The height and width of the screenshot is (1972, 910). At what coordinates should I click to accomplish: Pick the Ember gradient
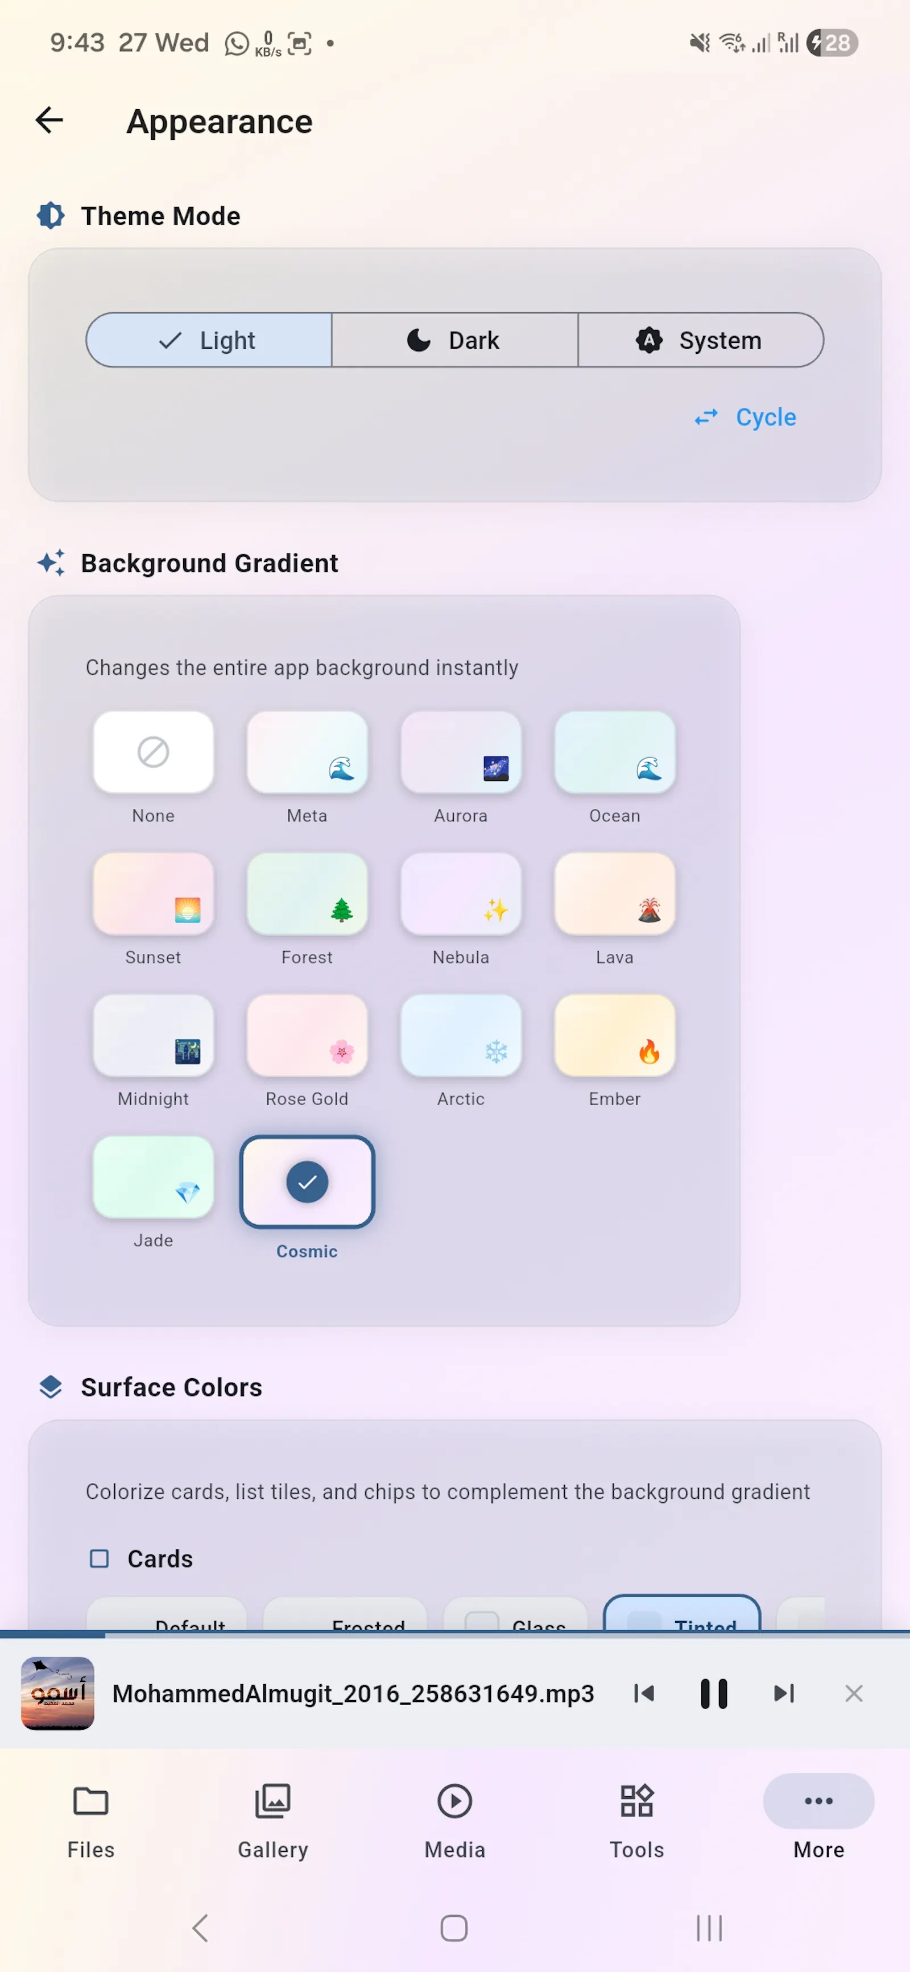point(615,1035)
